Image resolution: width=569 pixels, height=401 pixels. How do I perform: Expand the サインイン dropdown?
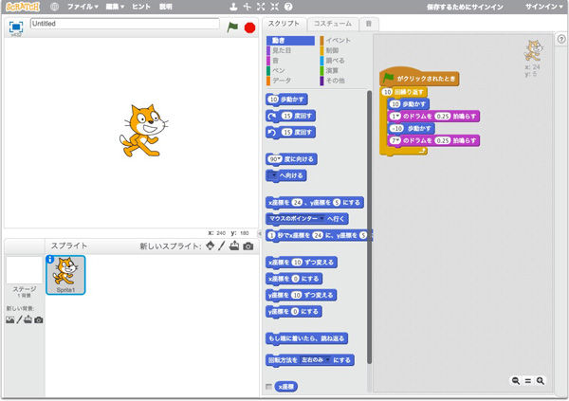(544, 7)
